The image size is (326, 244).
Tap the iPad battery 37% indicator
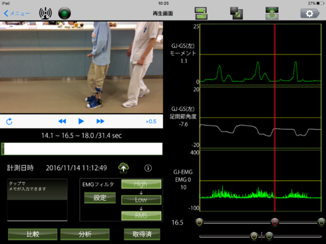[316, 3]
